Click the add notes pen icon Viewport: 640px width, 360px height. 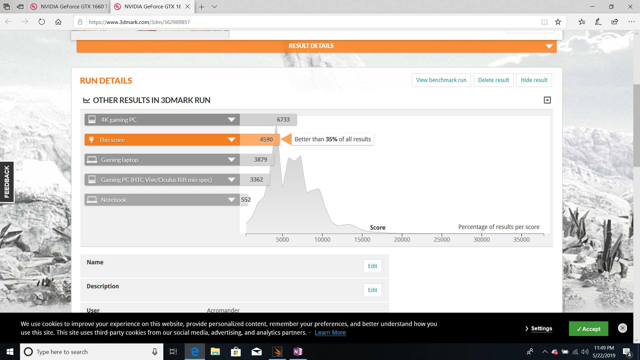598,22
